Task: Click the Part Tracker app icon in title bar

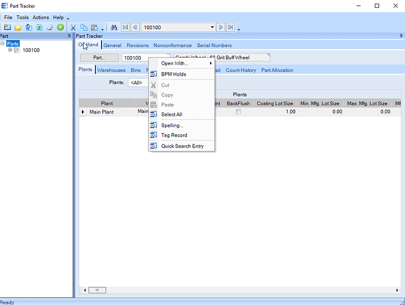Action: (5, 5)
